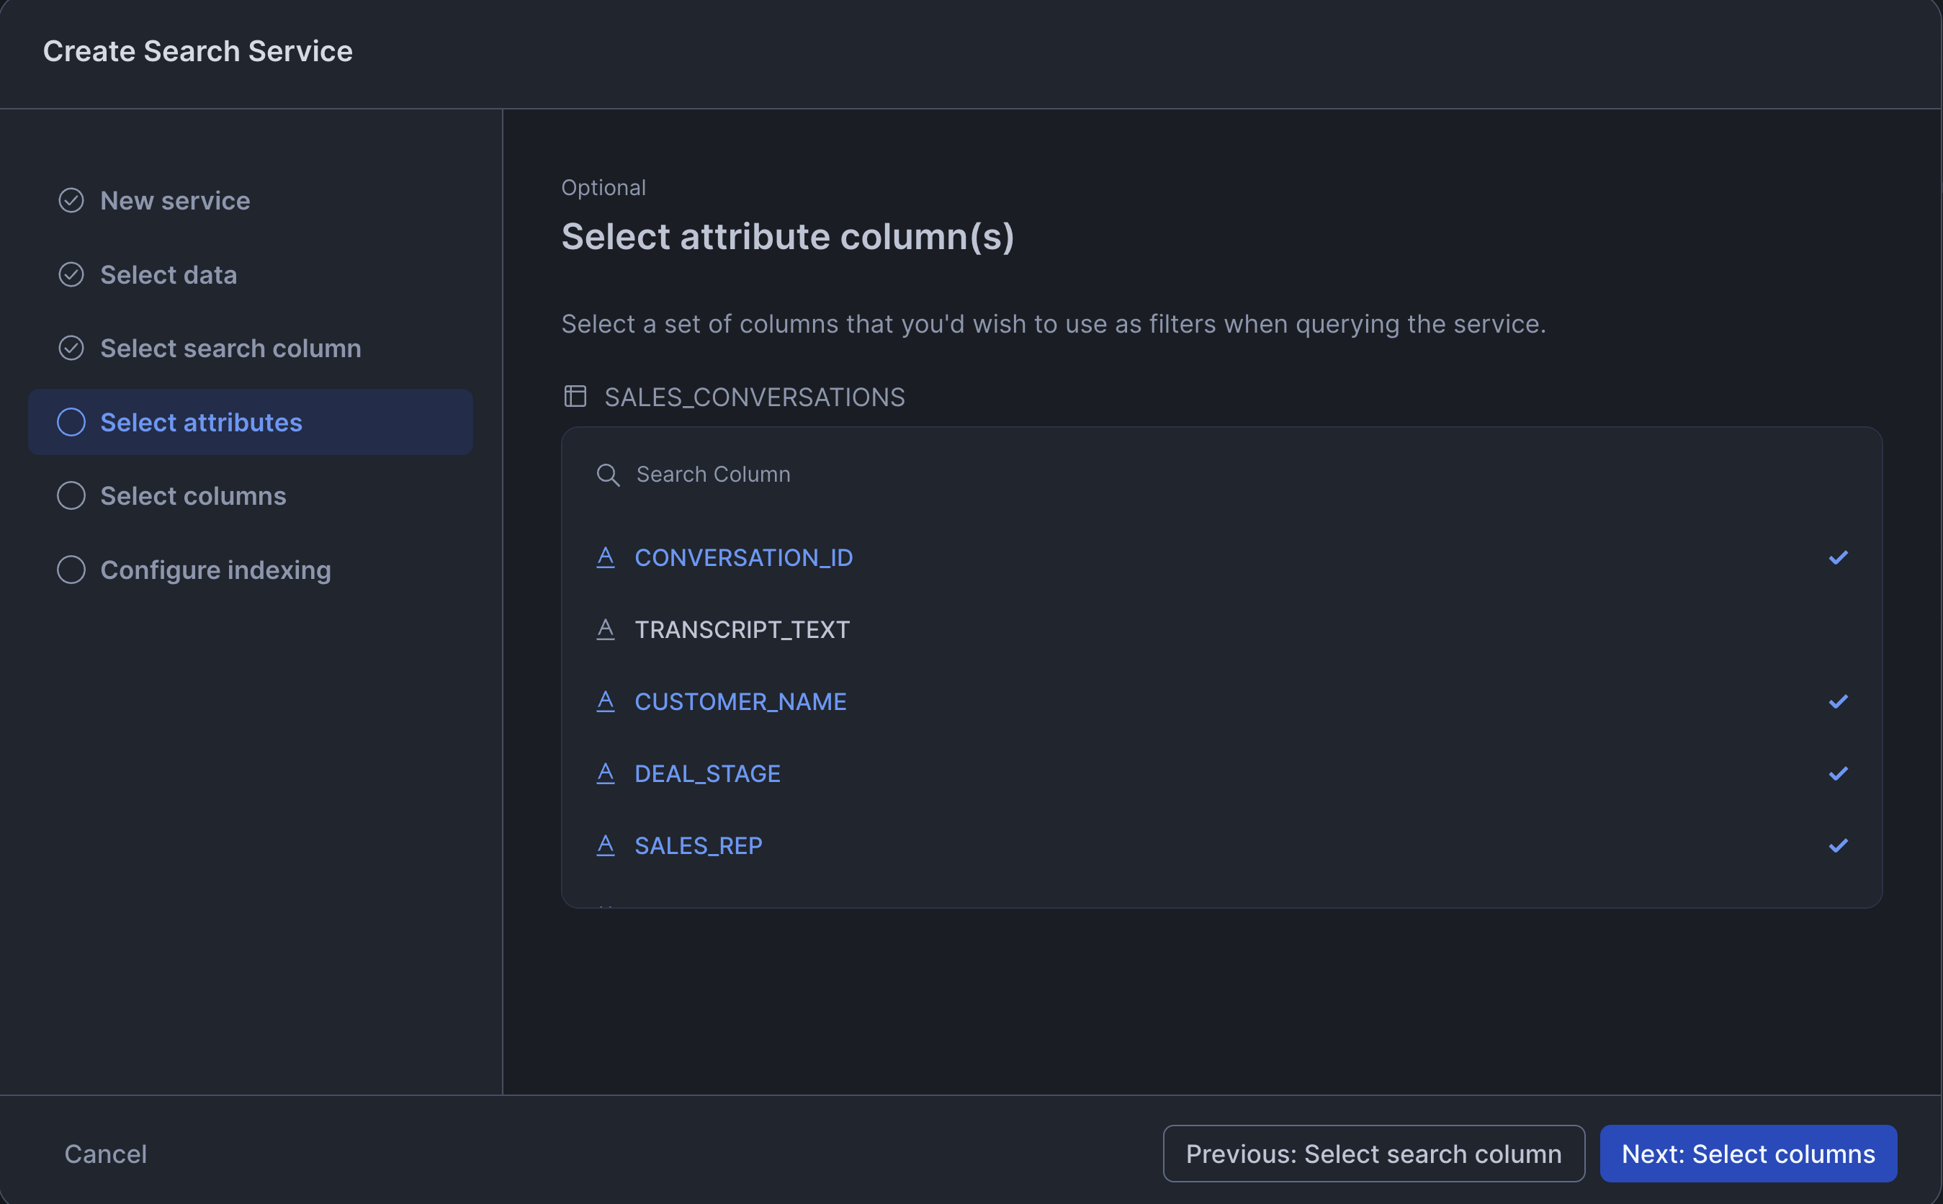Image resolution: width=1943 pixels, height=1204 pixels.
Task: Go to the Select data step
Action: tap(168, 275)
